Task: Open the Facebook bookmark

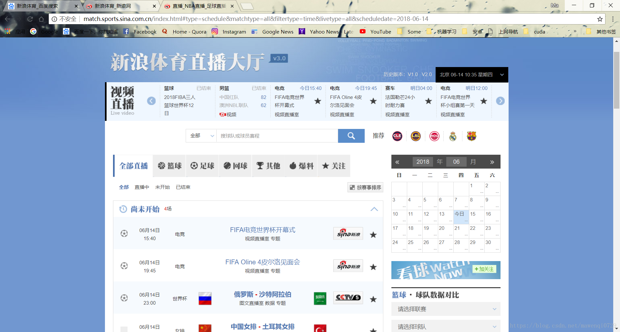Action: pyautogui.click(x=140, y=32)
